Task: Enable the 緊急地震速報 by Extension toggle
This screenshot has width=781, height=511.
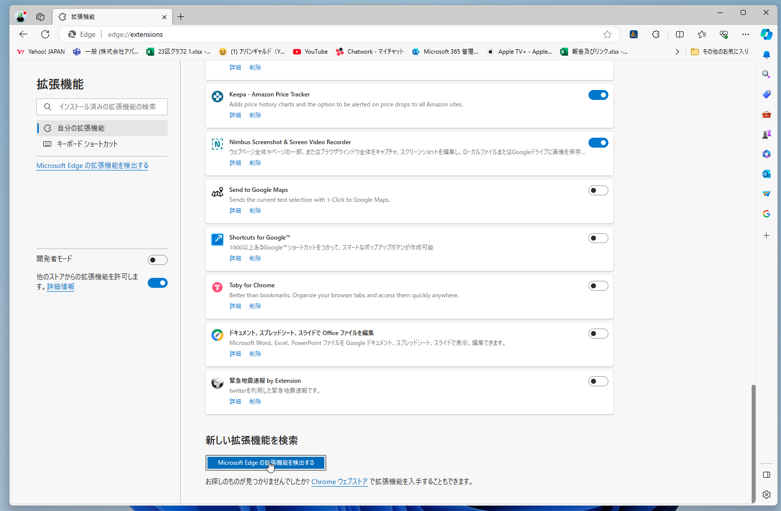Action: (598, 381)
